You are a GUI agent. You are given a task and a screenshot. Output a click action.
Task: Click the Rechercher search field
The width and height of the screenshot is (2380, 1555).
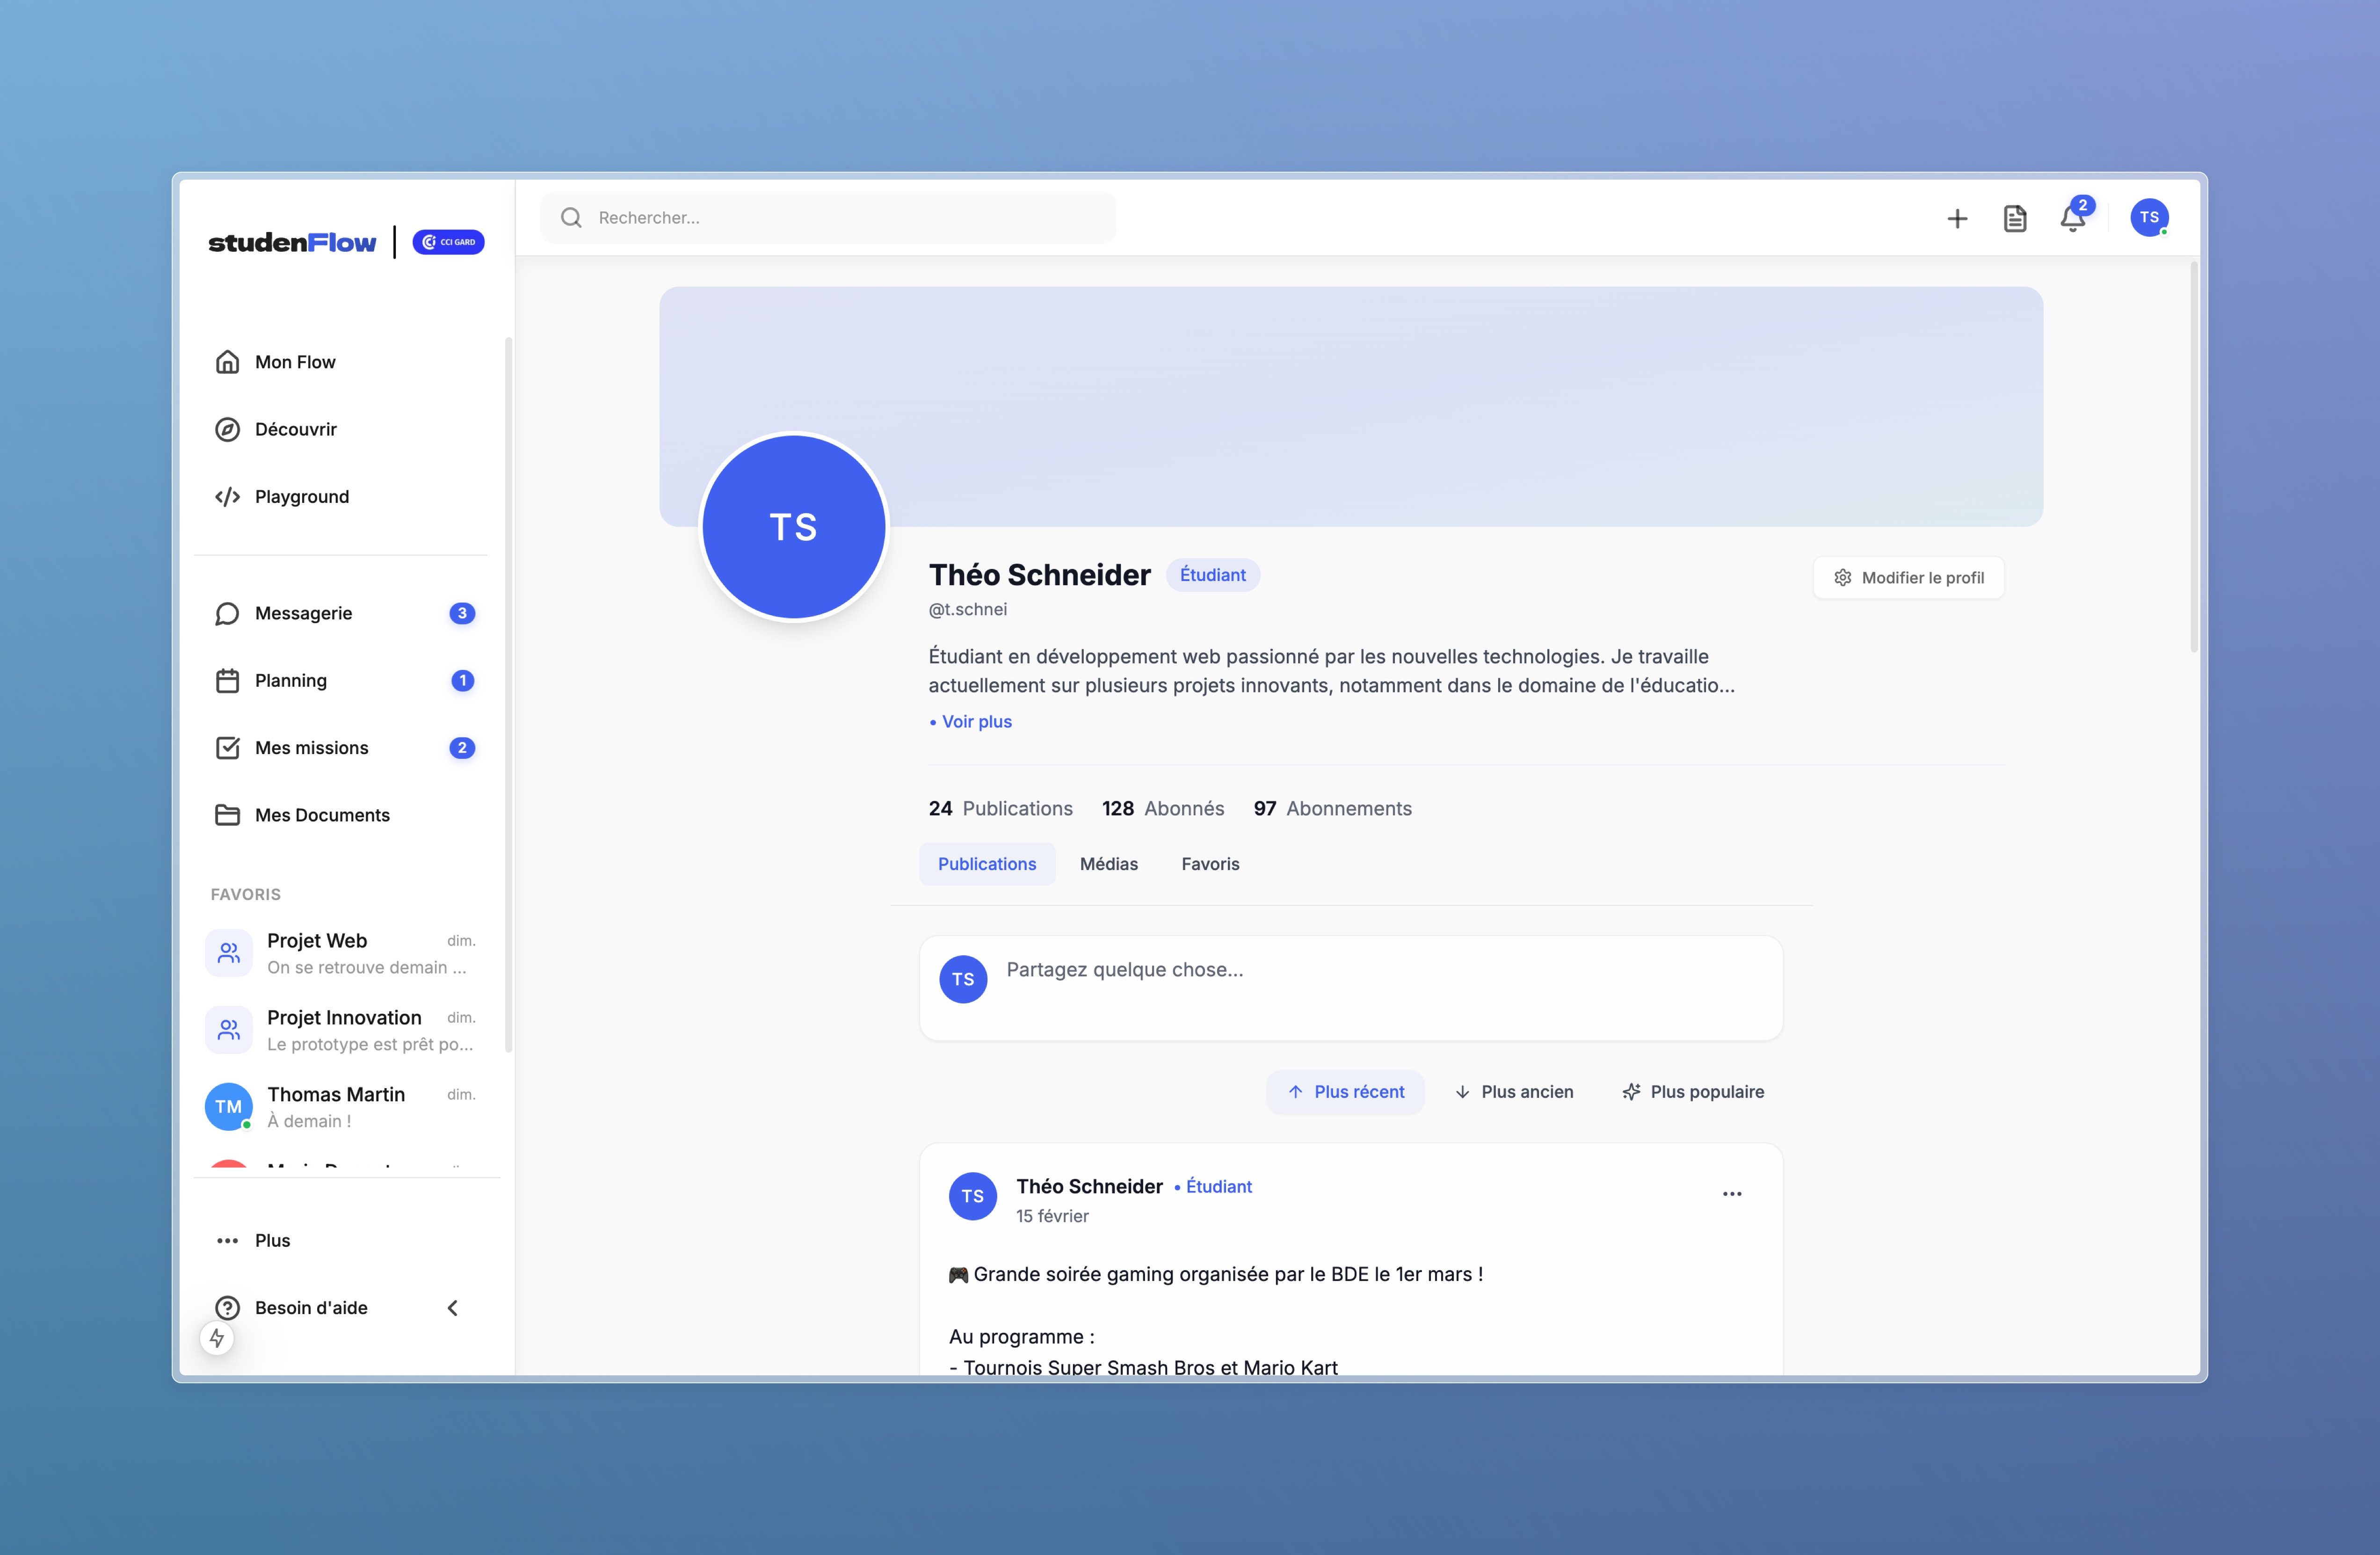coord(828,218)
